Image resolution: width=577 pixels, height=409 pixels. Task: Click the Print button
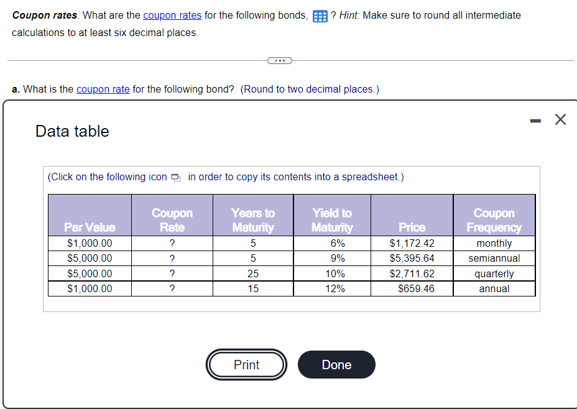(246, 365)
